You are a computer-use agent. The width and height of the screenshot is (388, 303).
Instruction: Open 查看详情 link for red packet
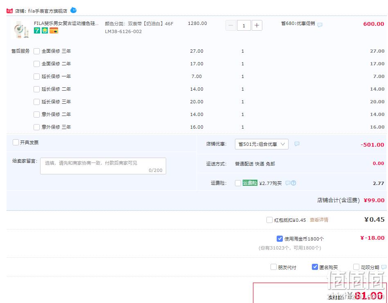coord(319,220)
